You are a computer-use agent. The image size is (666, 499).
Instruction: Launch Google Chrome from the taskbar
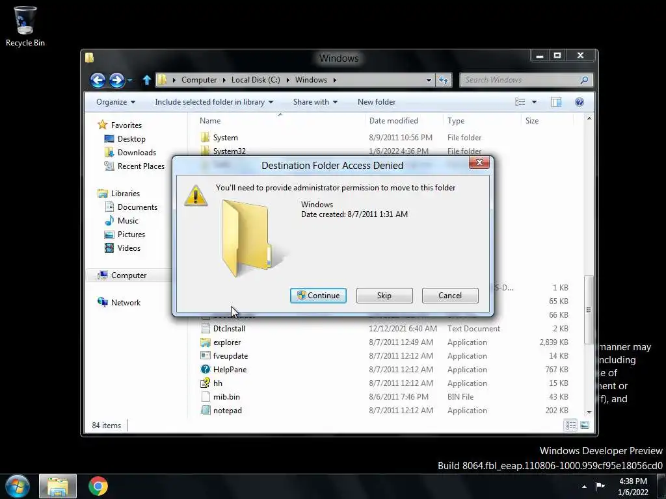click(98, 486)
